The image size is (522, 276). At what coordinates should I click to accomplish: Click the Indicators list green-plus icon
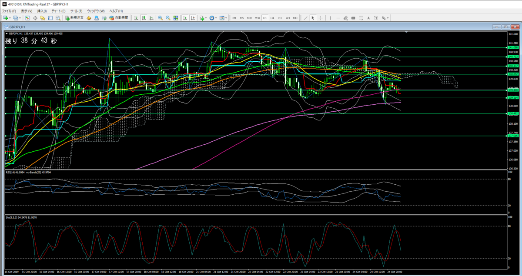click(x=202, y=18)
